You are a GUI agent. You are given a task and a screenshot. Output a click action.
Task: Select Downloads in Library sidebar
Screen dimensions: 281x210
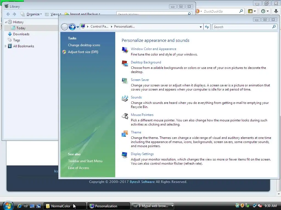click(21, 34)
